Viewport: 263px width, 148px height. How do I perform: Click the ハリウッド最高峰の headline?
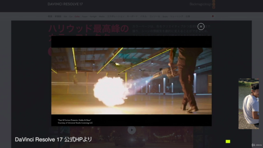coord(88,28)
